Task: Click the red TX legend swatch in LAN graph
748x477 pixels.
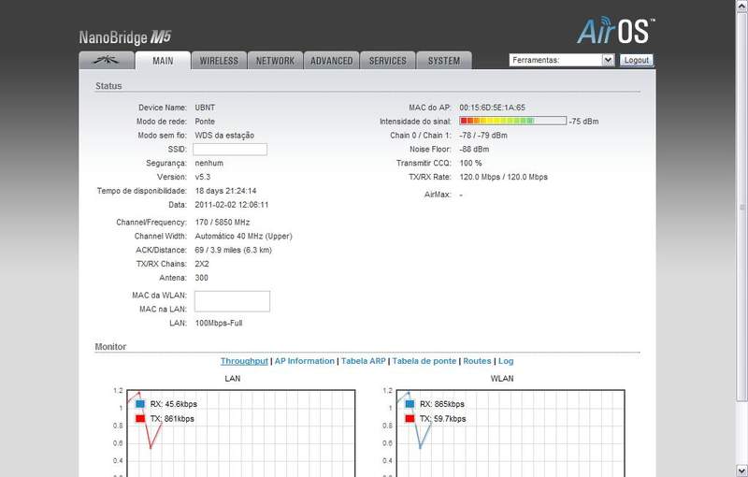Action: pyautogui.click(x=140, y=419)
